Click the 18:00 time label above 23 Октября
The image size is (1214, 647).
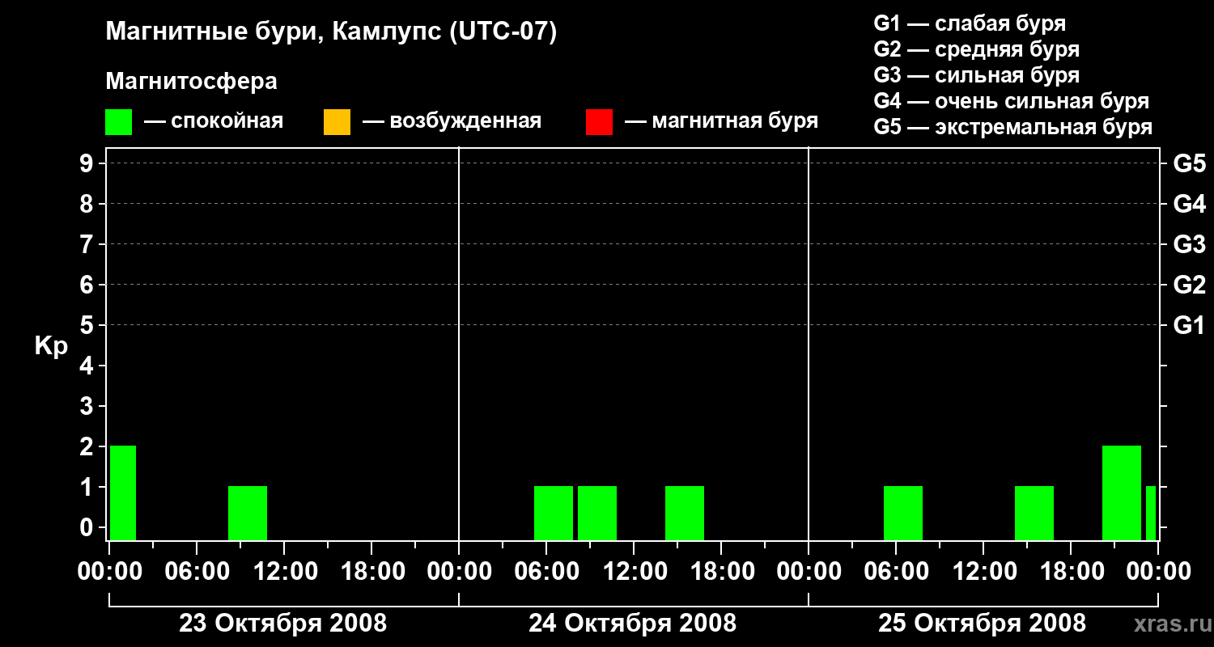click(371, 571)
